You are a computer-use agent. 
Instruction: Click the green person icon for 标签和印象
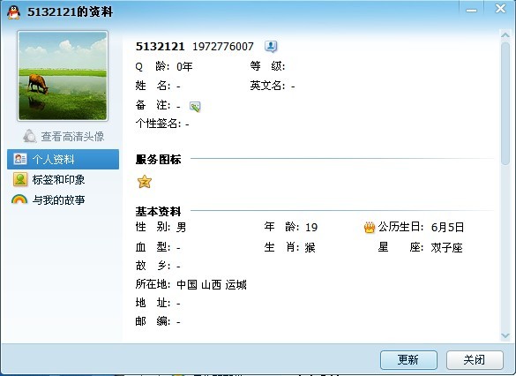[20, 179]
